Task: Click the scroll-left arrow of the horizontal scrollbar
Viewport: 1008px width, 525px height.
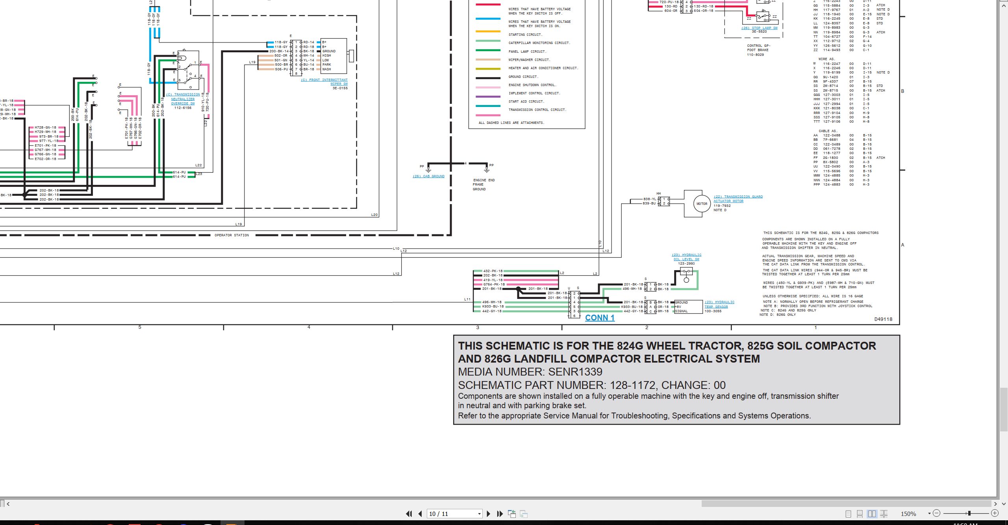Action: 8,504
